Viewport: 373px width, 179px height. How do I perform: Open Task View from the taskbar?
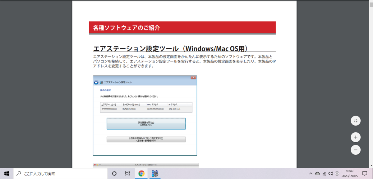coord(127,173)
